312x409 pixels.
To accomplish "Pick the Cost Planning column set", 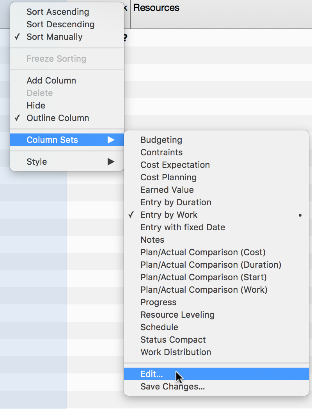I will point(216,177).
